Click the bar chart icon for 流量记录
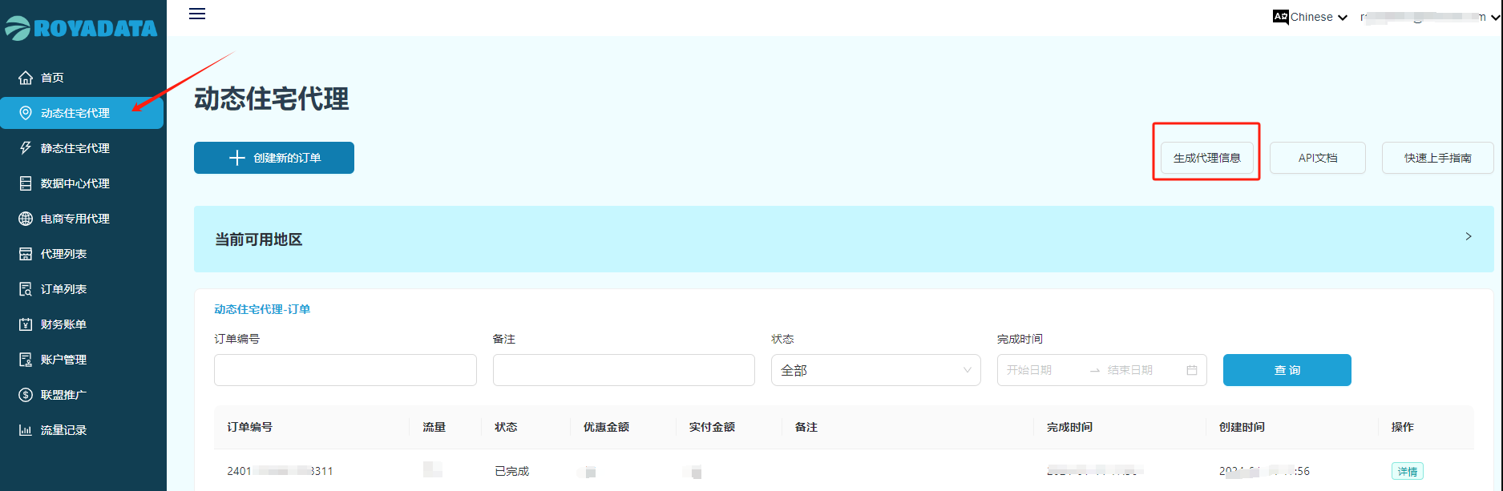 pyautogui.click(x=26, y=430)
